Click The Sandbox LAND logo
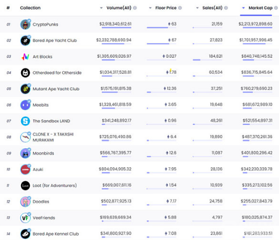The image size is (279, 240). (25, 121)
